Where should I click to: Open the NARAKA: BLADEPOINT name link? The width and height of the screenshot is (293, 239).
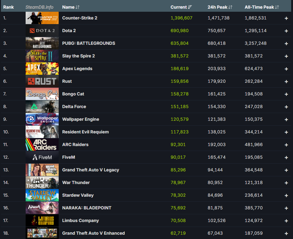tap(87, 208)
